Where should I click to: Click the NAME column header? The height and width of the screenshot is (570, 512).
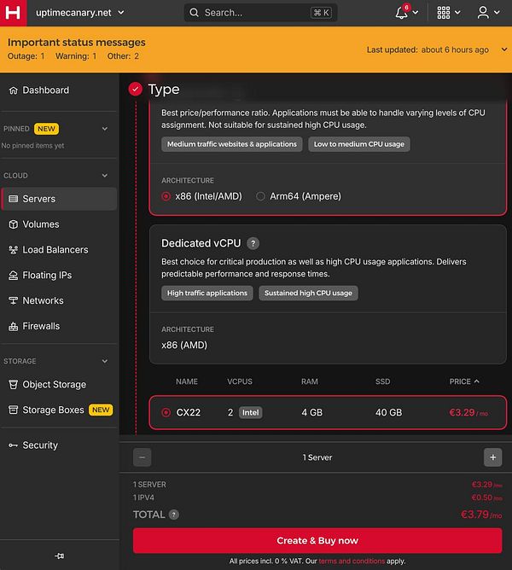[187, 381]
